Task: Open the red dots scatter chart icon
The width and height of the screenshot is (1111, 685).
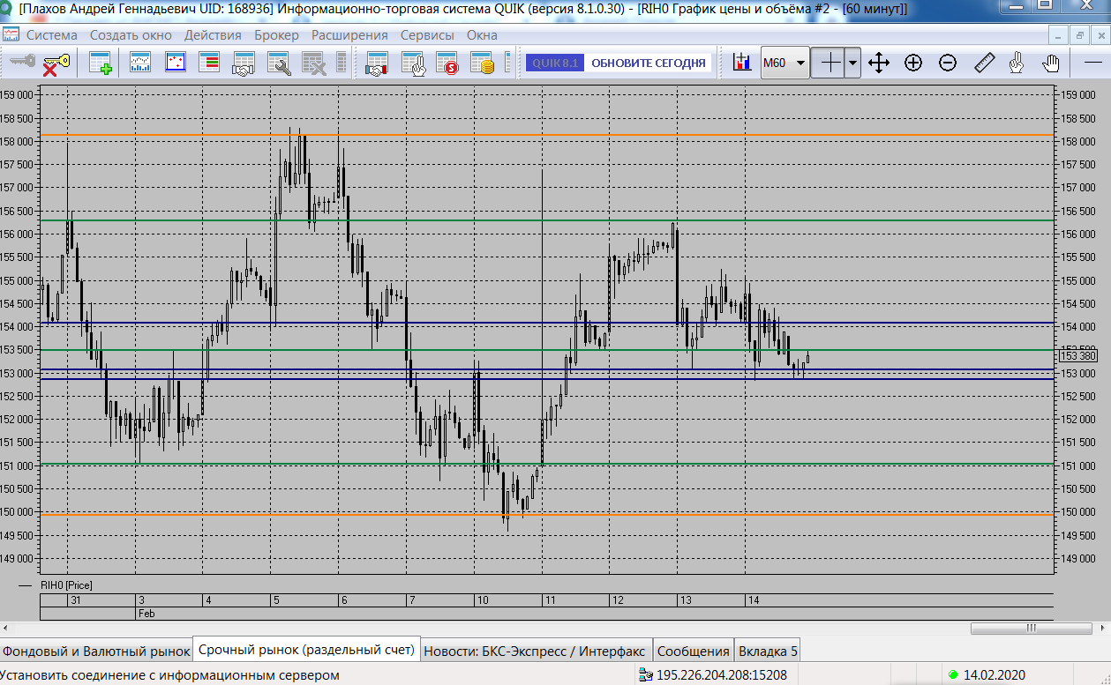Action: (175, 63)
